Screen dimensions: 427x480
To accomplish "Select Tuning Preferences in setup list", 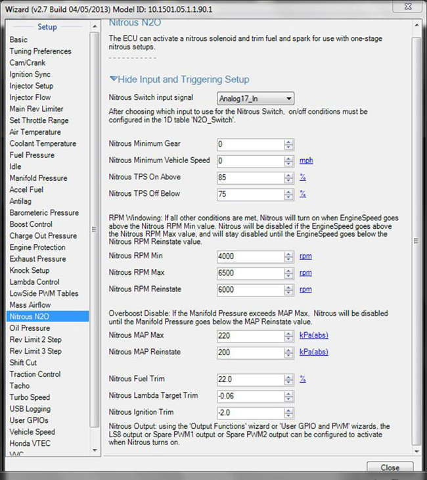I will [x=40, y=51].
